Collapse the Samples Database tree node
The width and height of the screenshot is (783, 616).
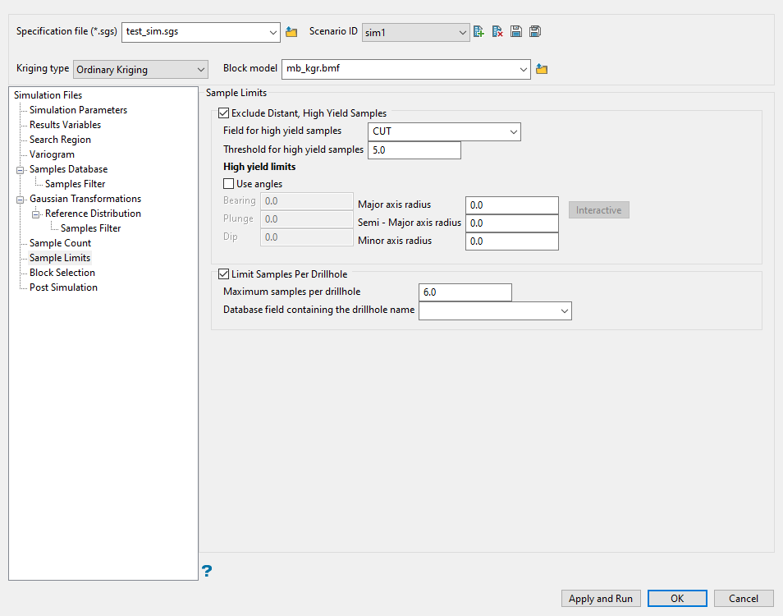tap(20, 169)
